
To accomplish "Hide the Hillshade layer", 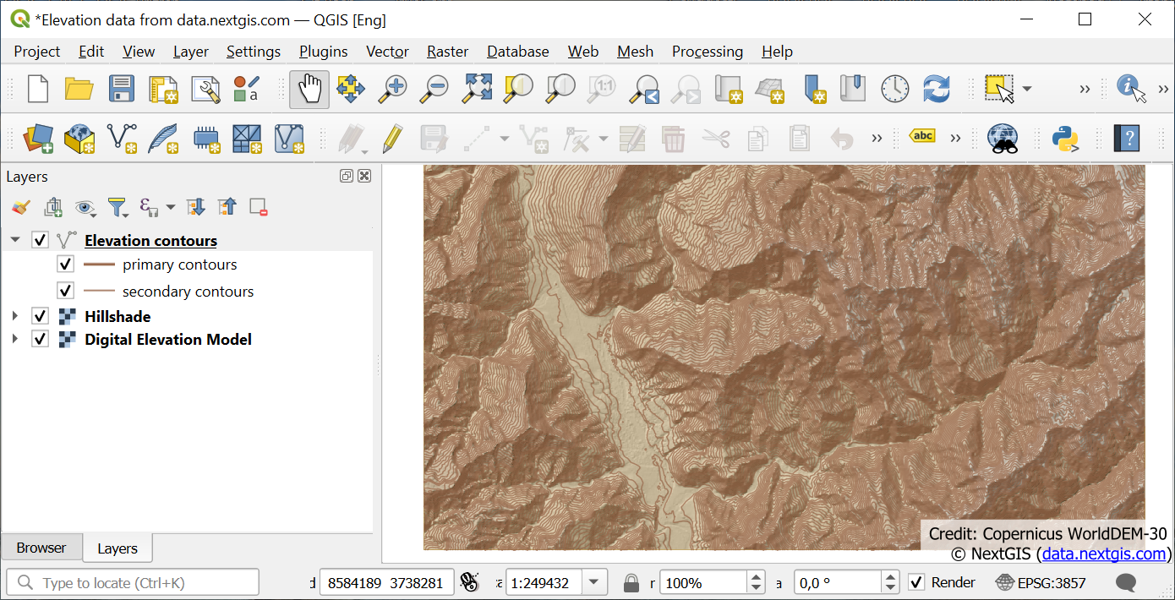I will click(40, 315).
